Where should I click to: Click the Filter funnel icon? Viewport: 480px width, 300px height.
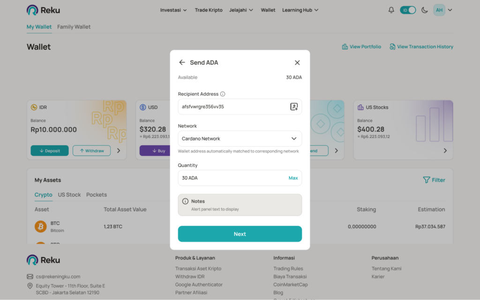tap(426, 180)
